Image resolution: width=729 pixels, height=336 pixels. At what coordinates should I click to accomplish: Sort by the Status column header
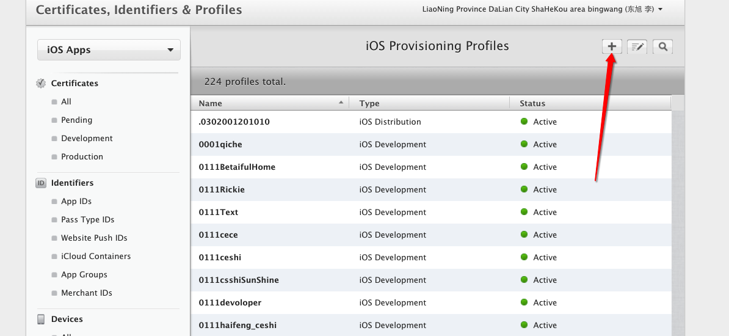[590, 103]
